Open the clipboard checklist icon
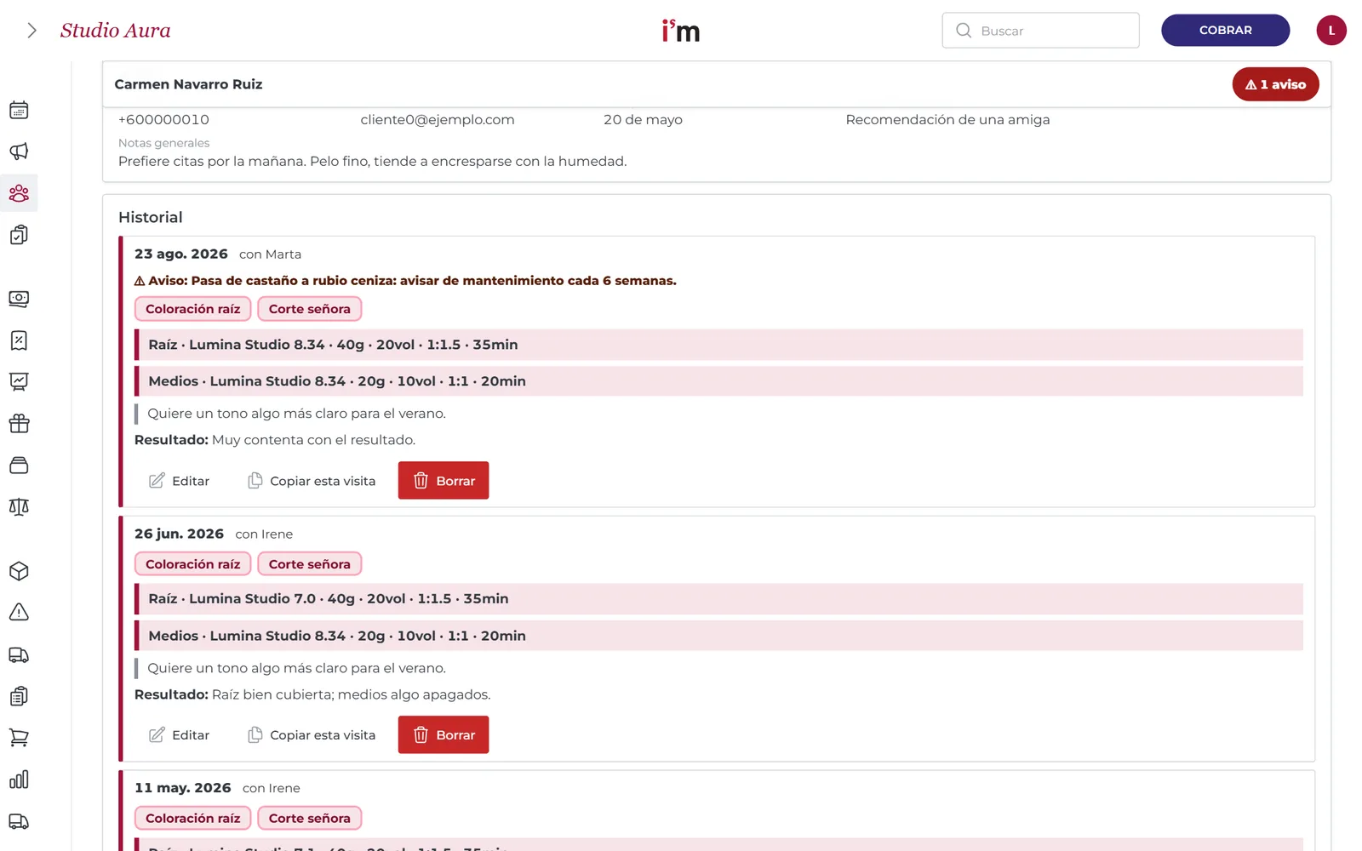The height and width of the screenshot is (851, 1362). (x=19, y=235)
